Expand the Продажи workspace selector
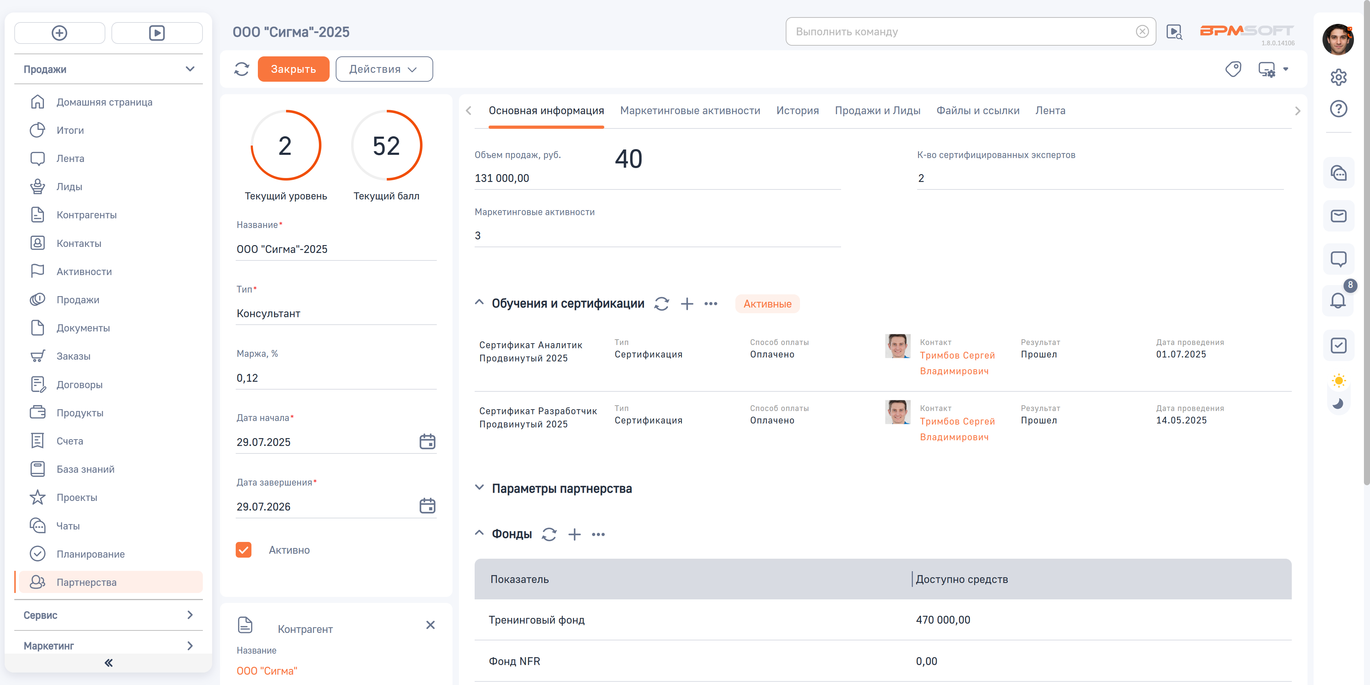The image size is (1370, 685). click(109, 69)
